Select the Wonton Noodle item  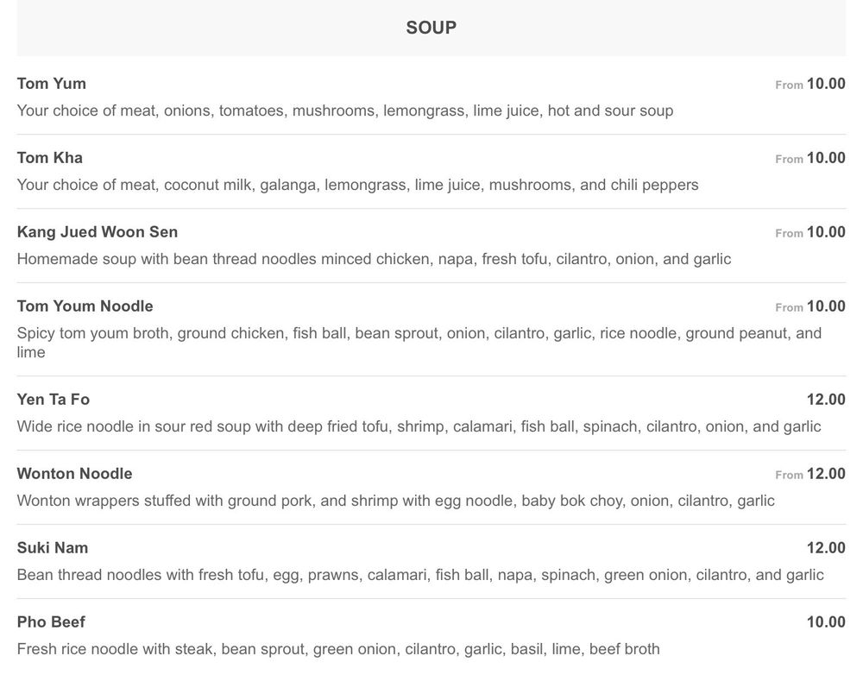[75, 474]
